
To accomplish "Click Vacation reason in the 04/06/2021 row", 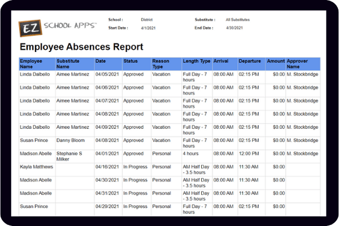I will [x=161, y=88].
